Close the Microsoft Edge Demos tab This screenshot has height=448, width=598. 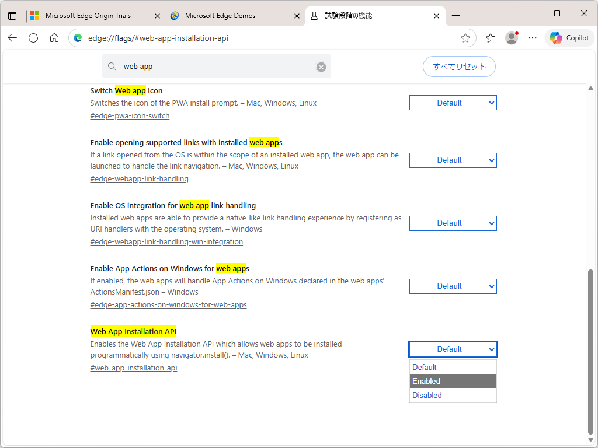[297, 16]
